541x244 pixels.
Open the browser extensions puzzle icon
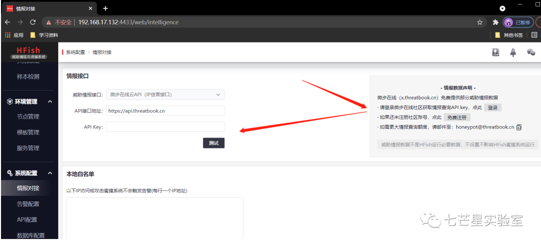coord(496,22)
